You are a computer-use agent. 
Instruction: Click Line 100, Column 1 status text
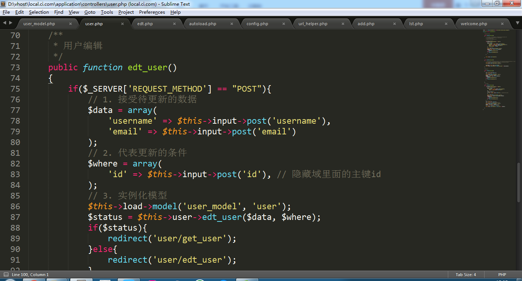[30, 275]
